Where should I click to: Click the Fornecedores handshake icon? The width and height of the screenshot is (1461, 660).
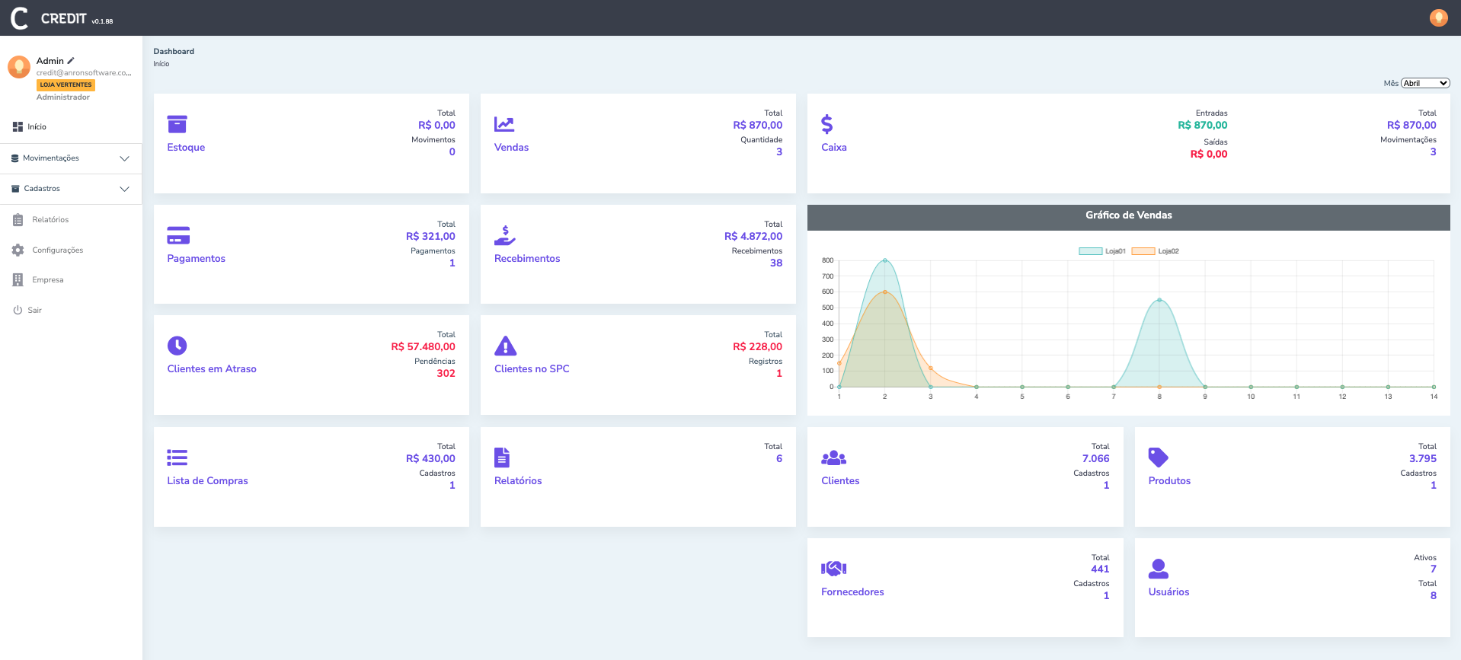tap(833, 569)
